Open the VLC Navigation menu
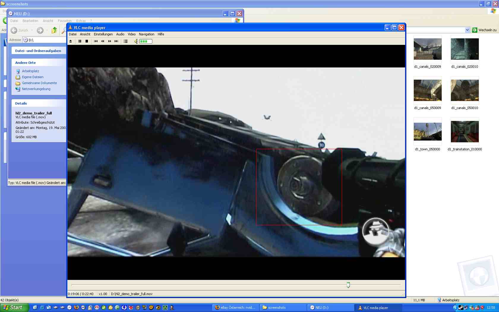499x312 pixels. 147,34
